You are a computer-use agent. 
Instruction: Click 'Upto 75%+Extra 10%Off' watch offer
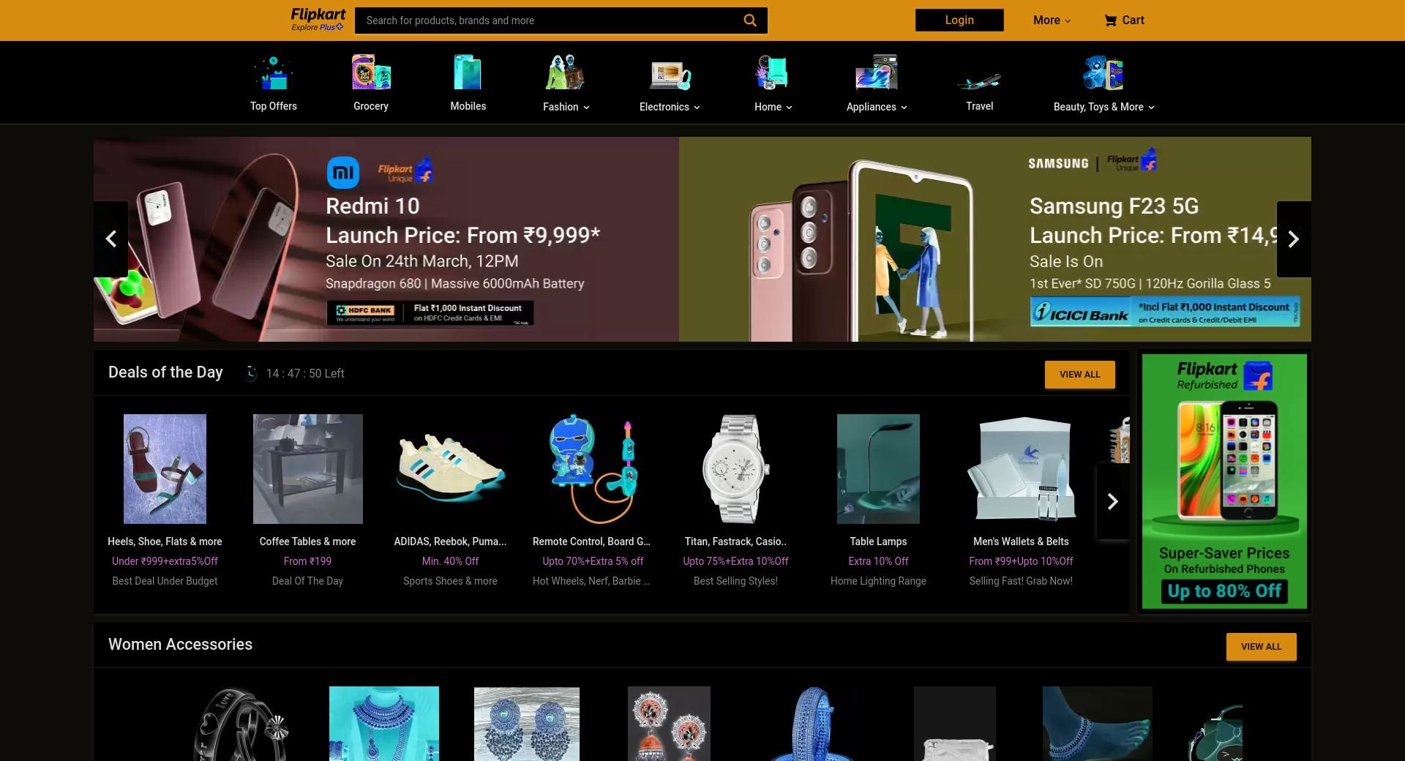point(735,561)
